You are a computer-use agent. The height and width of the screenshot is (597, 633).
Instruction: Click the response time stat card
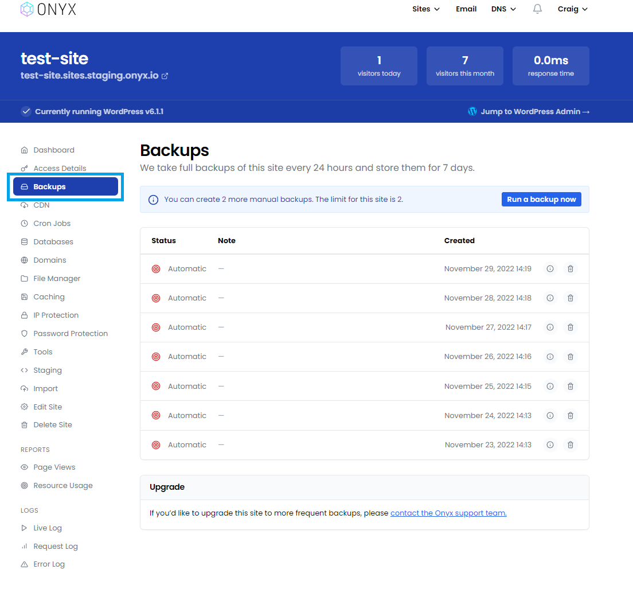click(550, 66)
